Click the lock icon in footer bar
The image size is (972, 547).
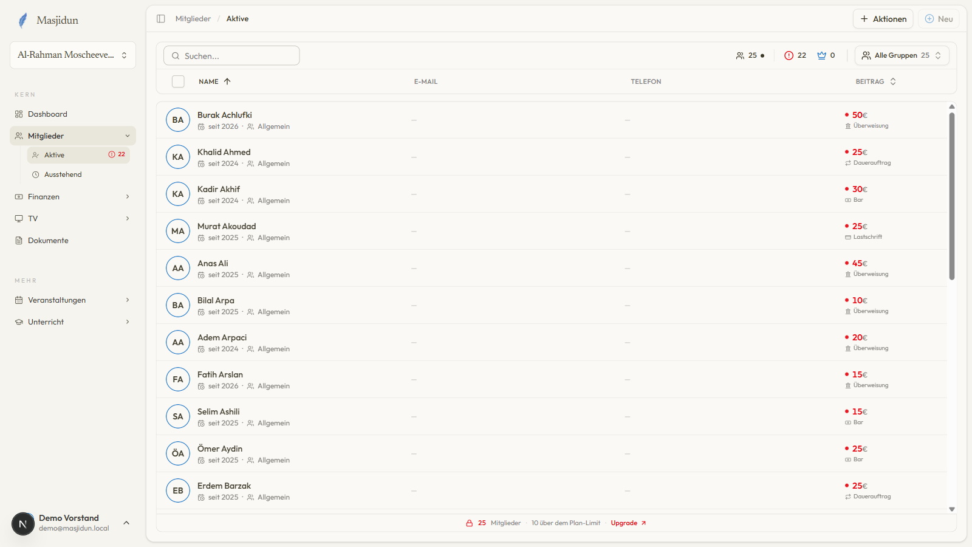coord(470,523)
